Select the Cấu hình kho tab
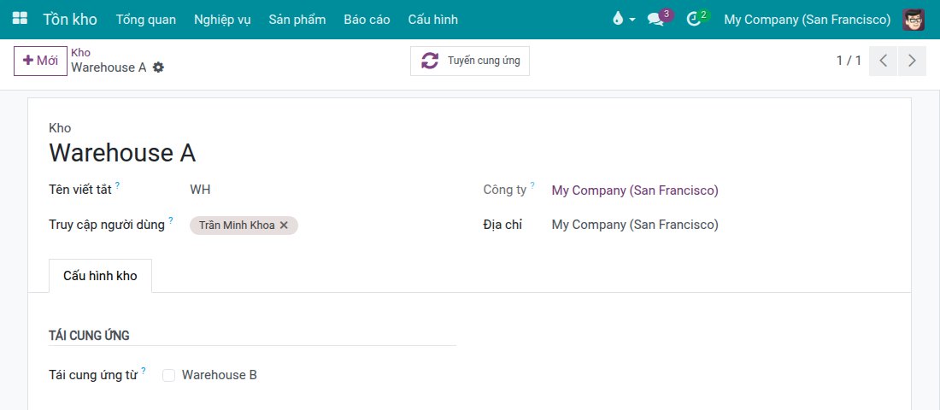This screenshot has height=410, width=940. 100,276
